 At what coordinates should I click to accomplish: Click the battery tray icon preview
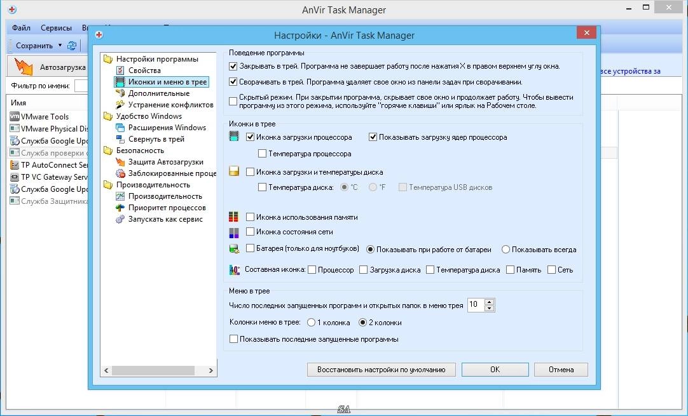pos(234,248)
